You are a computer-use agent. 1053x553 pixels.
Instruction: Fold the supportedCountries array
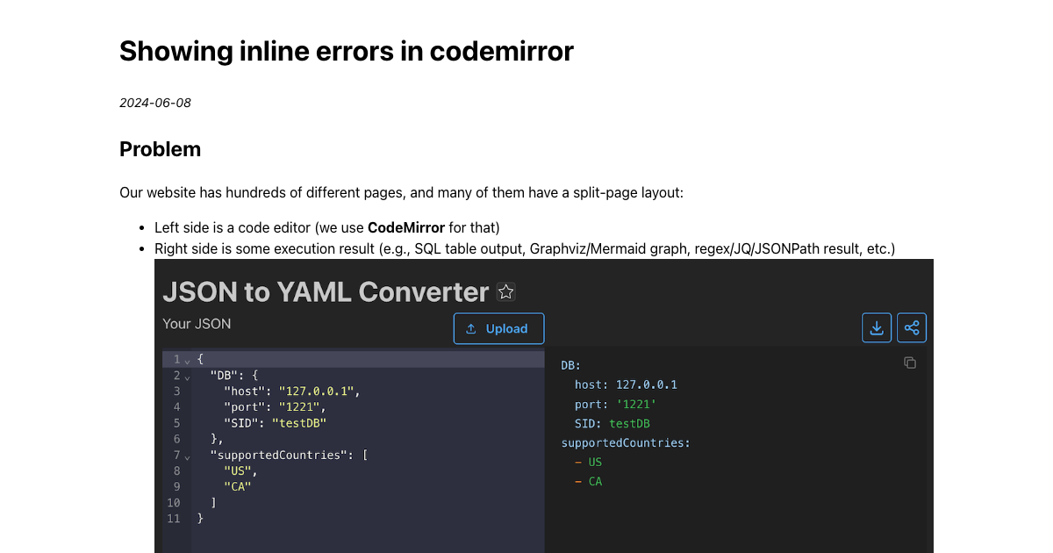pos(186,455)
